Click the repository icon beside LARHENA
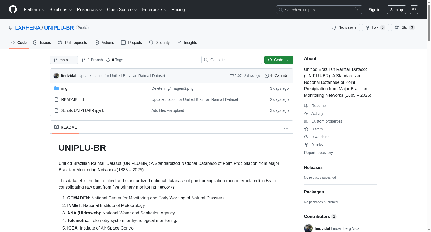 pos(11,28)
